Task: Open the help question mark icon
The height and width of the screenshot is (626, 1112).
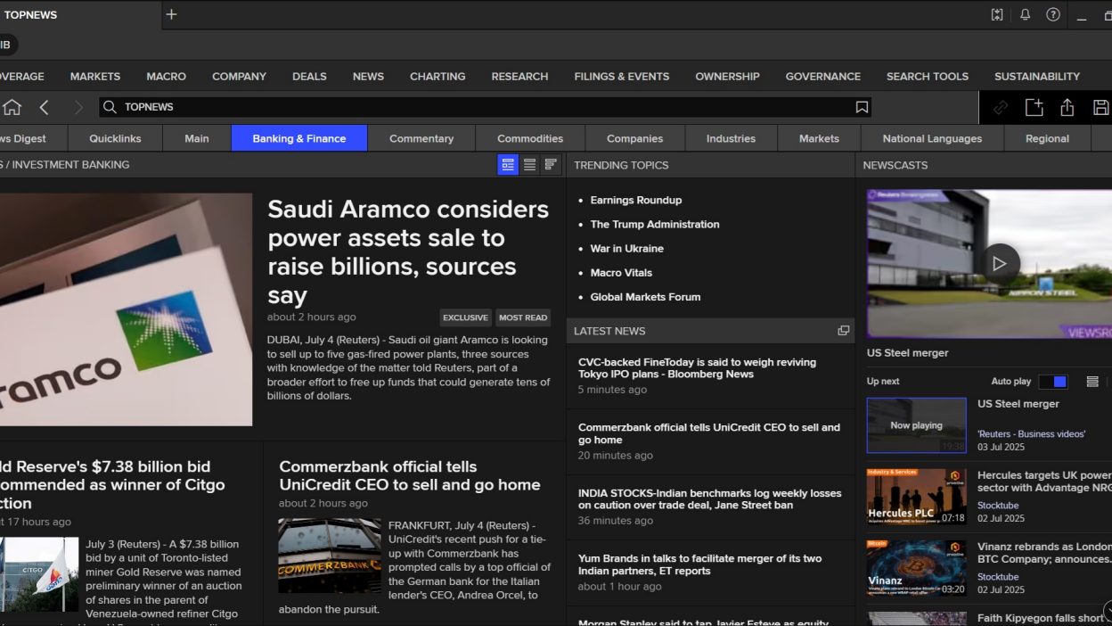Action: (x=1053, y=14)
